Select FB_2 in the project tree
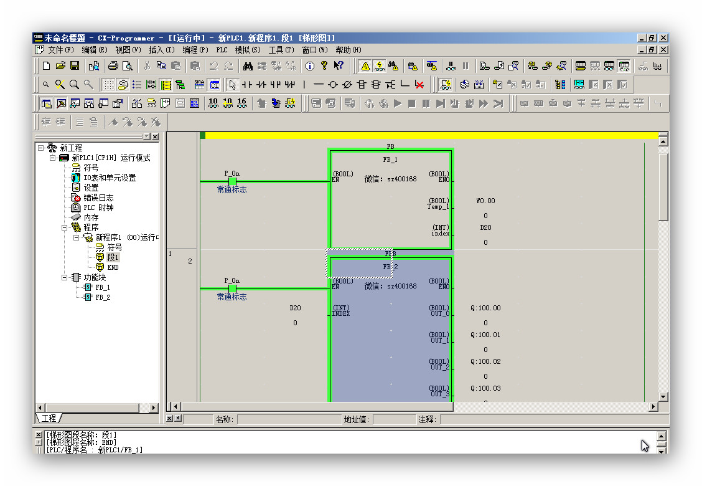The height and width of the screenshot is (486, 702). tap(102, 297)
